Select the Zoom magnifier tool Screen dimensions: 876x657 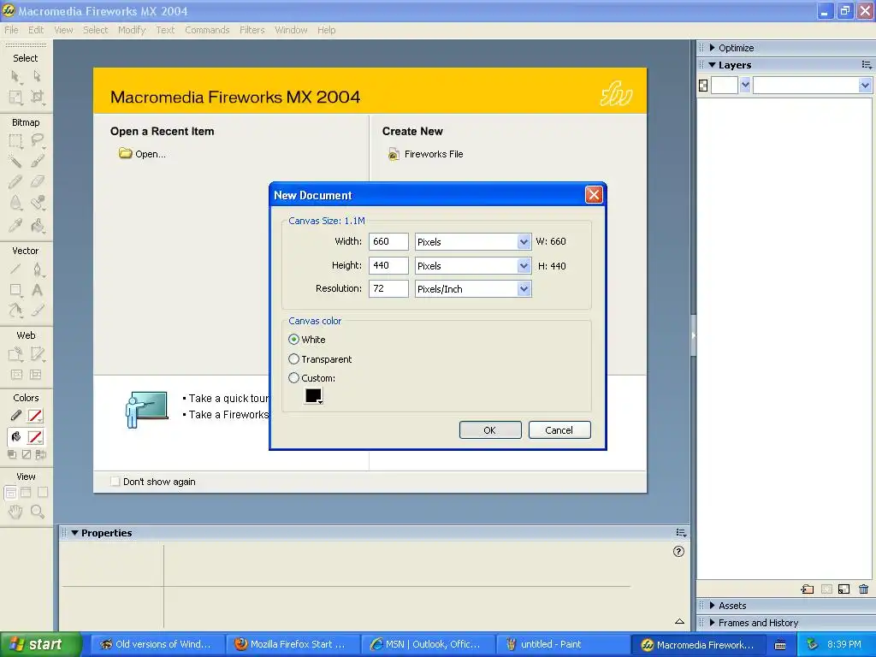37,512
